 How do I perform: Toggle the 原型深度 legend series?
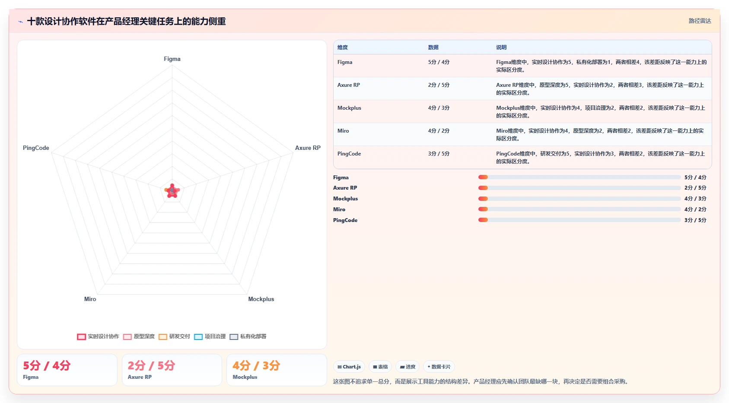click(x=139, y=336)
